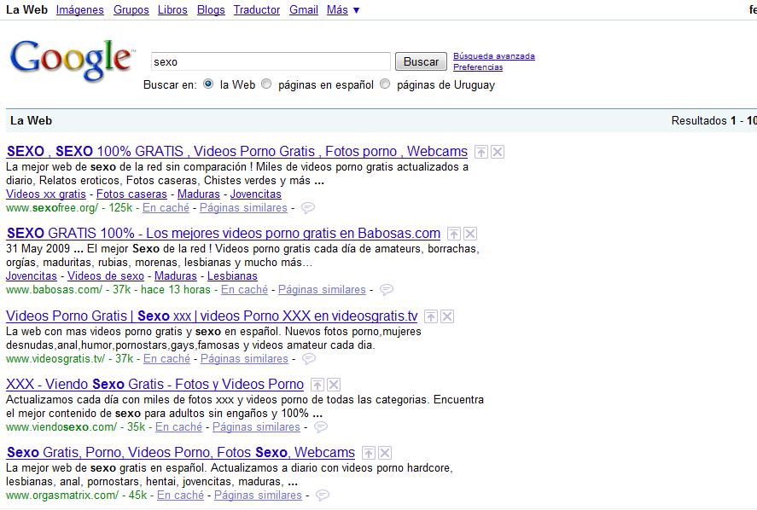The width and height of the screenshot is (757, 510).
Task: Add a comment on the babosas.com result
Action: pyautogui.click(x=387, y=290)
